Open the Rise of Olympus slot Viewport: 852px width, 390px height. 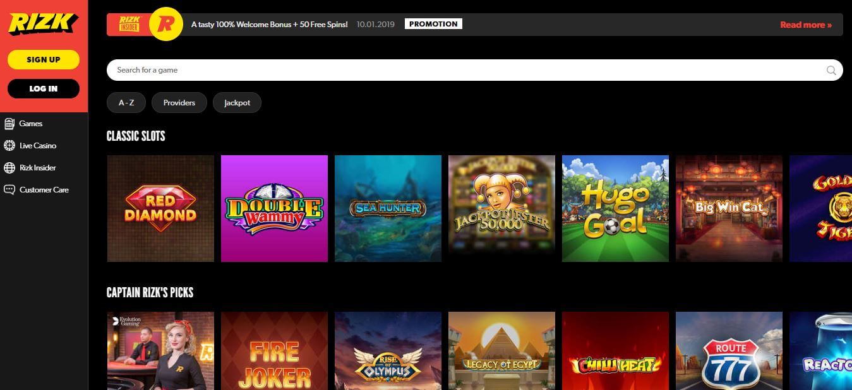(x=388, y=351)
